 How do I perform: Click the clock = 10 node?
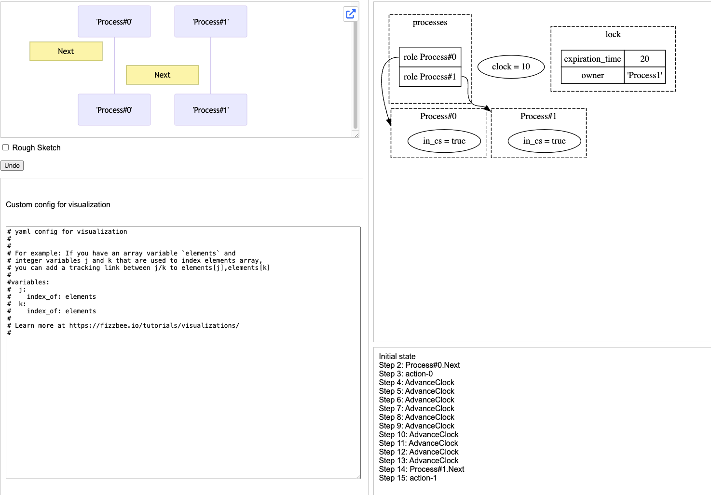coord(511,67)
